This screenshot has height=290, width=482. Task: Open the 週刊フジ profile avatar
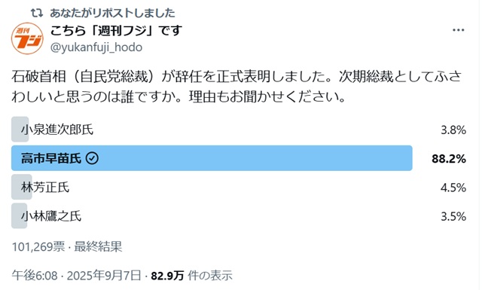click(x=27, y=38)
